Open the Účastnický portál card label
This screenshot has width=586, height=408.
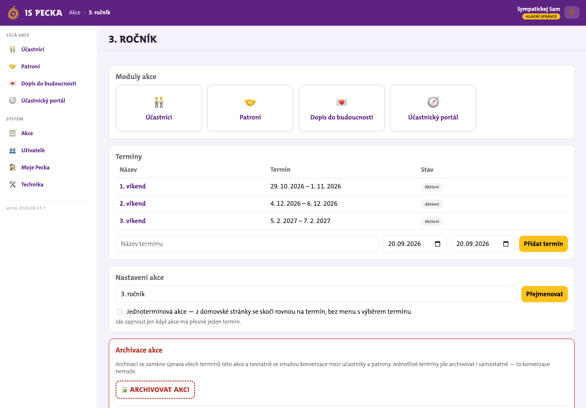[x=433, y=117]
